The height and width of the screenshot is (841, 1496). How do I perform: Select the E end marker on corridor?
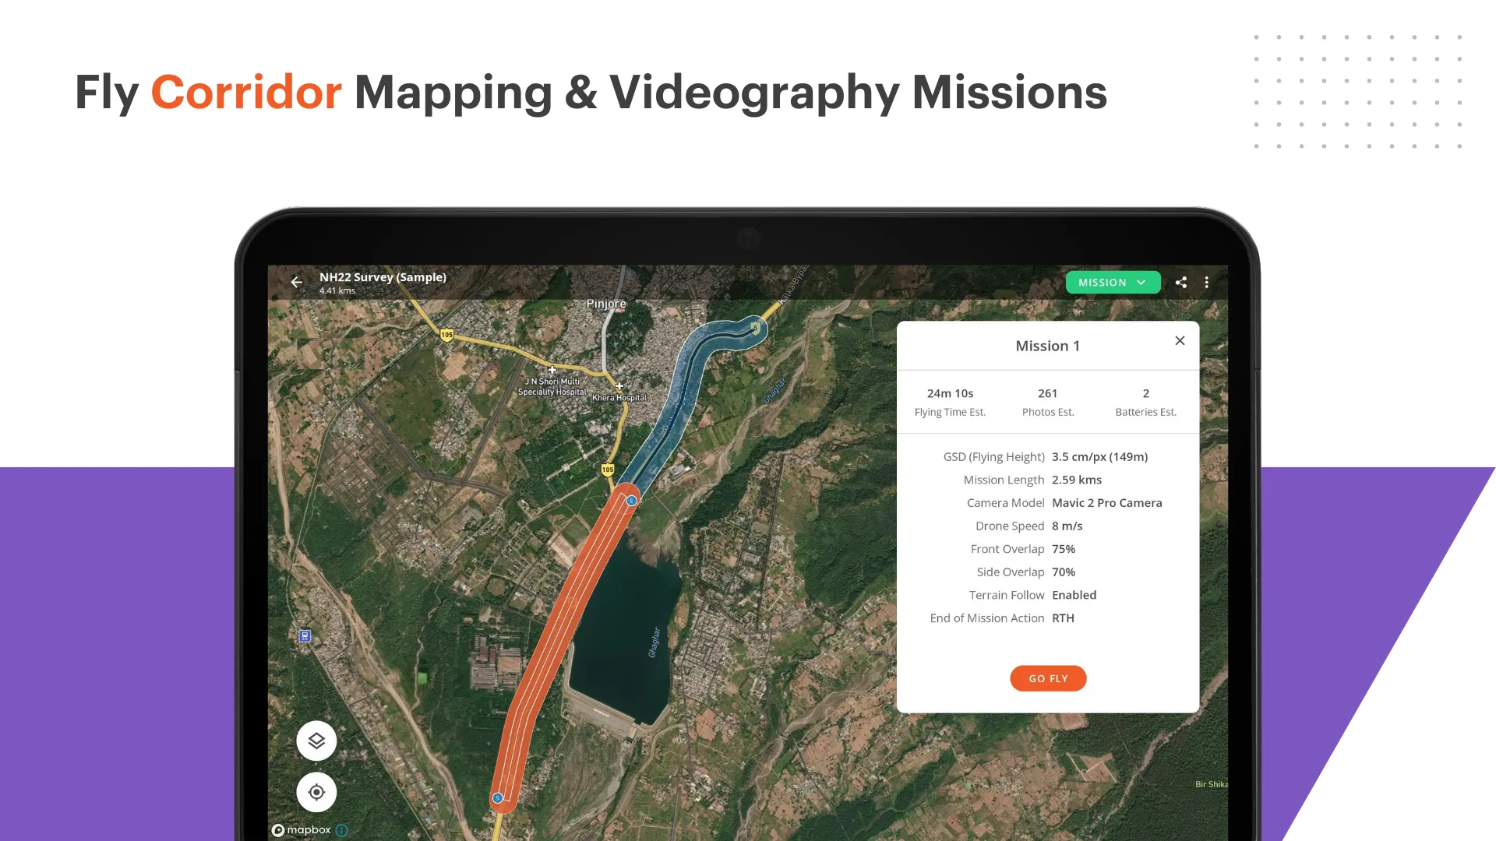[x=631, y=499]
